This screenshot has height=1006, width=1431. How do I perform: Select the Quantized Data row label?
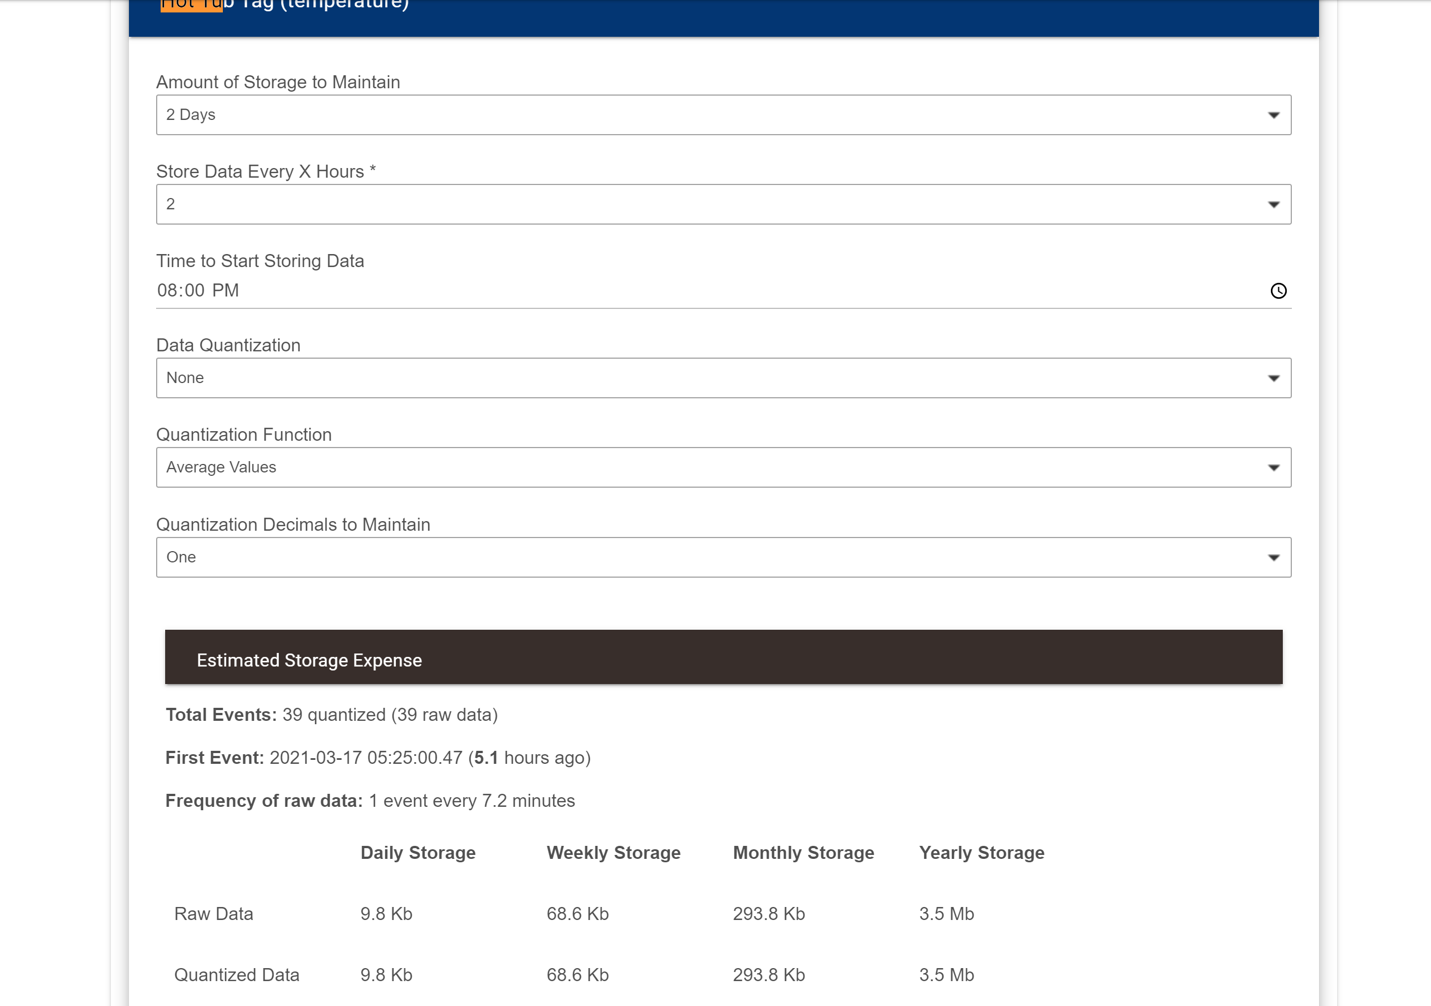click(237, 975)
